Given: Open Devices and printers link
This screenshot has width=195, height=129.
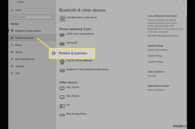Looking at the screenshot, I should click(157, 50).
